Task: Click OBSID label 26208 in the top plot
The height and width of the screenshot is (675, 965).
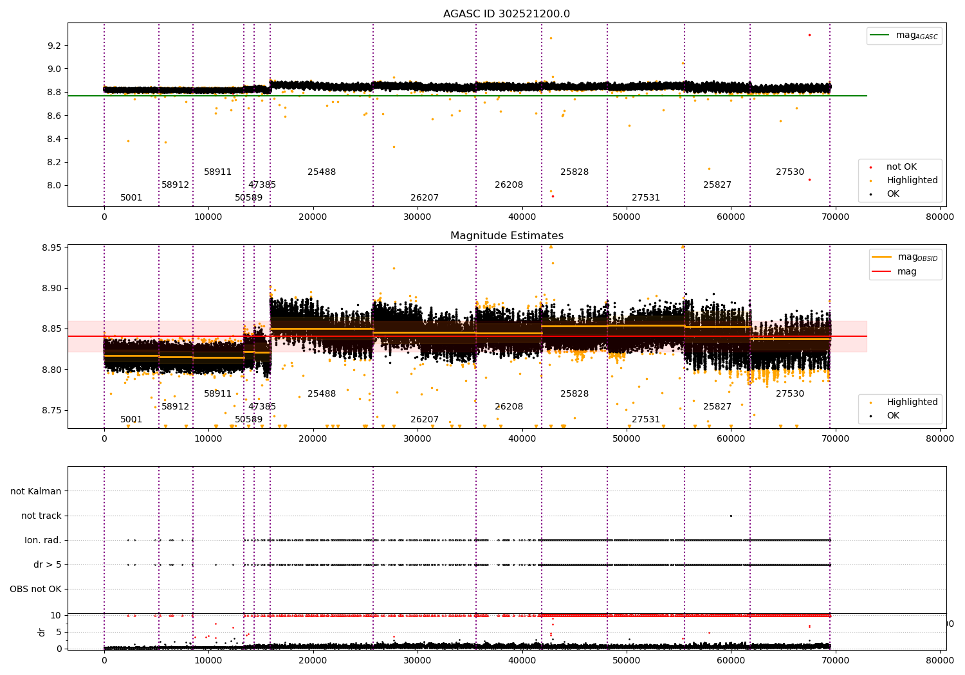Action: pyautogui.click(x=509, y=185)
